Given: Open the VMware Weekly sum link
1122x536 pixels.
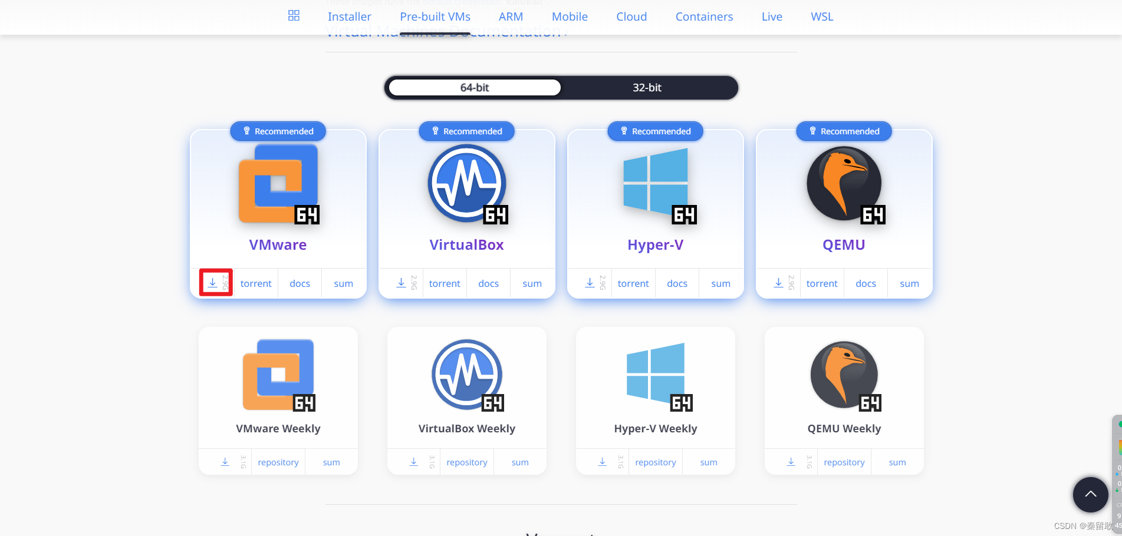Looking at the screenshot, I should click(x=331, y=462).
